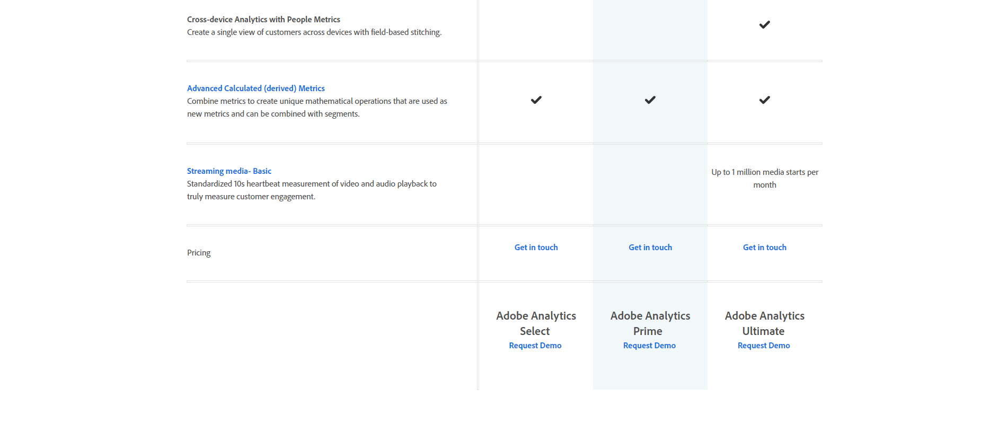Click the Adobe Analytics Ultimate heading
Screen dimensions: 1008x432
(764, 323)
